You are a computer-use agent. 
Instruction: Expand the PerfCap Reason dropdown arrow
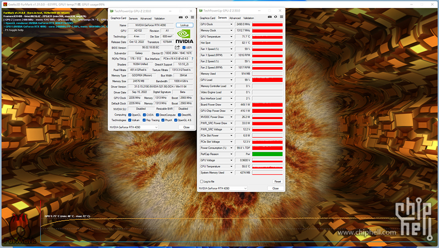[231, 154]
